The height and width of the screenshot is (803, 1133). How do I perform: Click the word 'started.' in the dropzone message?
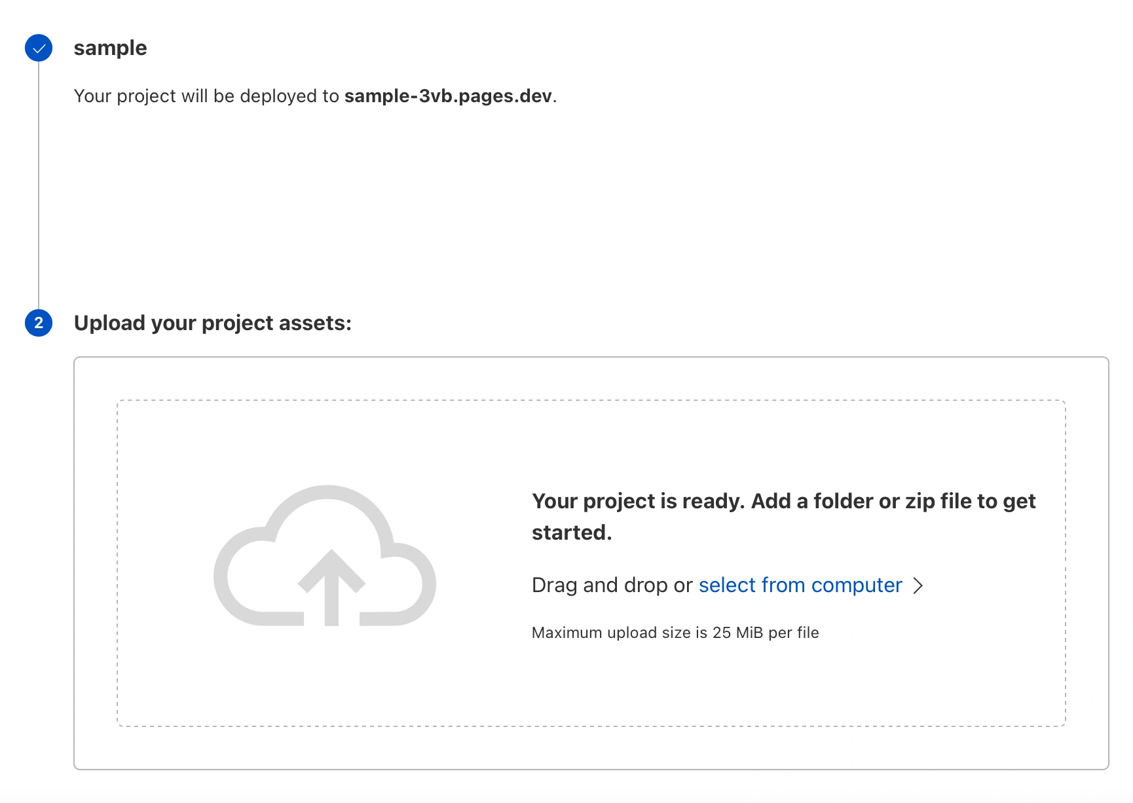pos(571,533)
